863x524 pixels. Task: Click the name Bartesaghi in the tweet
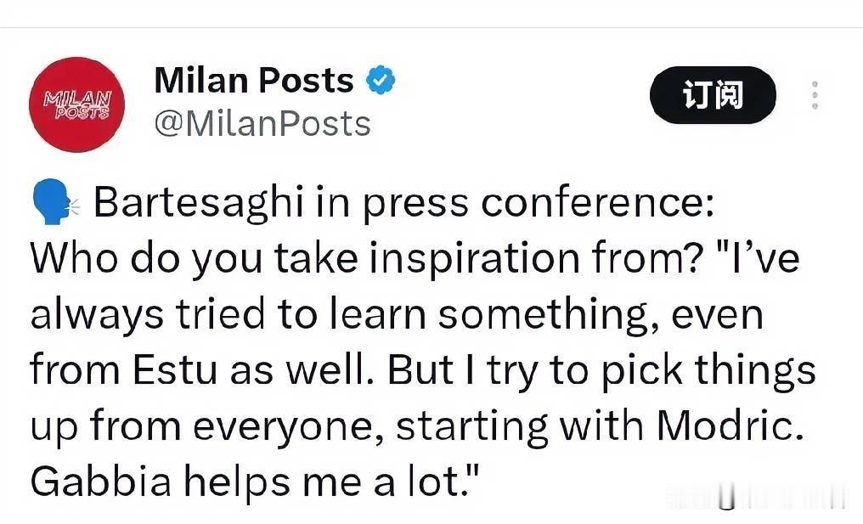click(x=198, y=203)
